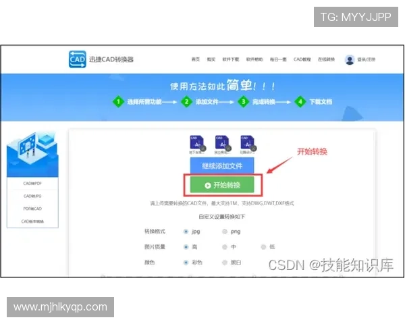Go to 软件下载 in the top nav

(x=231, y=59)
